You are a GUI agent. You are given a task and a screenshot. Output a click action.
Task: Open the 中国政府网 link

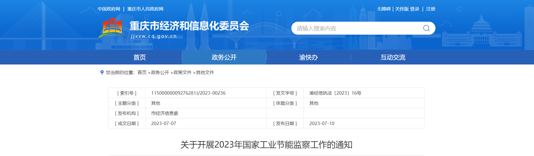[x=109, y=9]
